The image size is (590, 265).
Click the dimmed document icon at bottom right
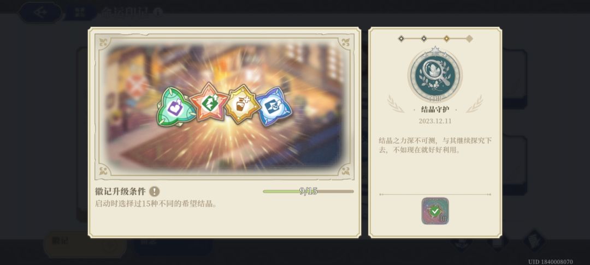pos(534,242)
